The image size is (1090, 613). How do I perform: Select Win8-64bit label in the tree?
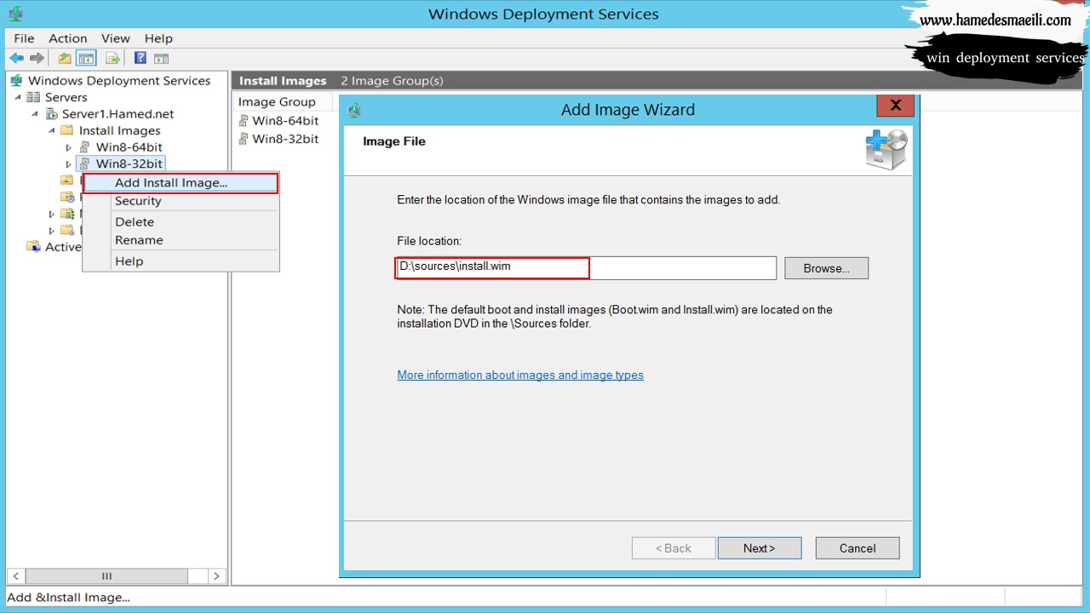coord(129,147)
